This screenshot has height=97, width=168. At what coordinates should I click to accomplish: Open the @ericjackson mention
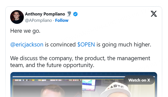pyautogui.click(x=27, y=45)
